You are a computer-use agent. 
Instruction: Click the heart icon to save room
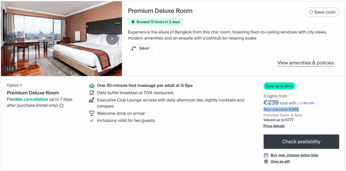(x=311, y=12)
